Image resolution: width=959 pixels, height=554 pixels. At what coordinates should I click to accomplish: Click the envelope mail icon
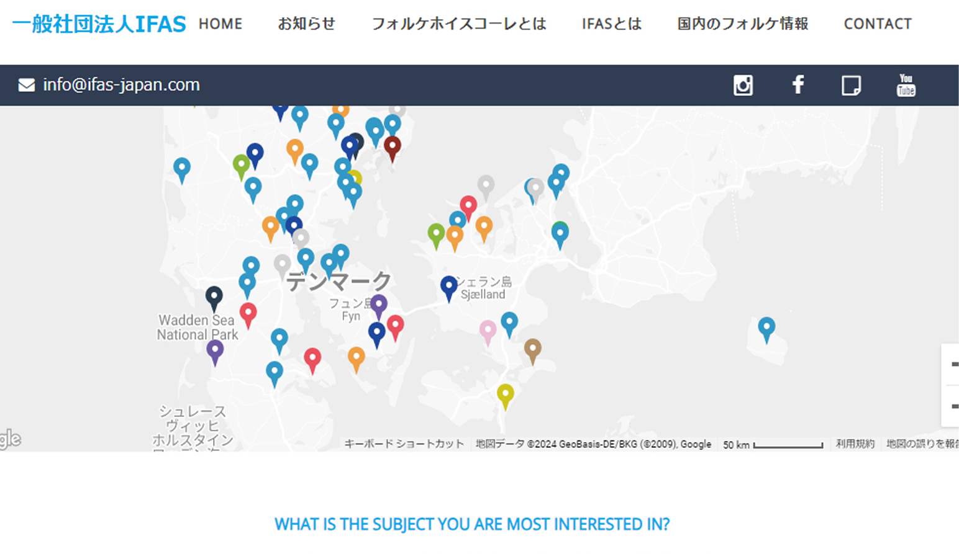pyautogui.click(x=27, y=85)
